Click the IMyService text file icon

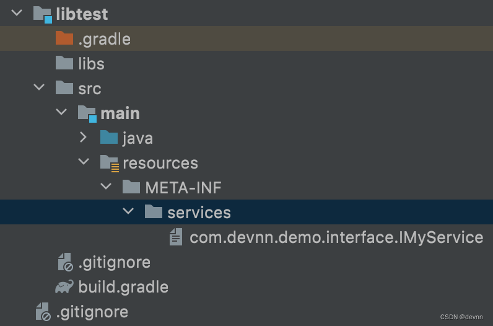(176, 237)
